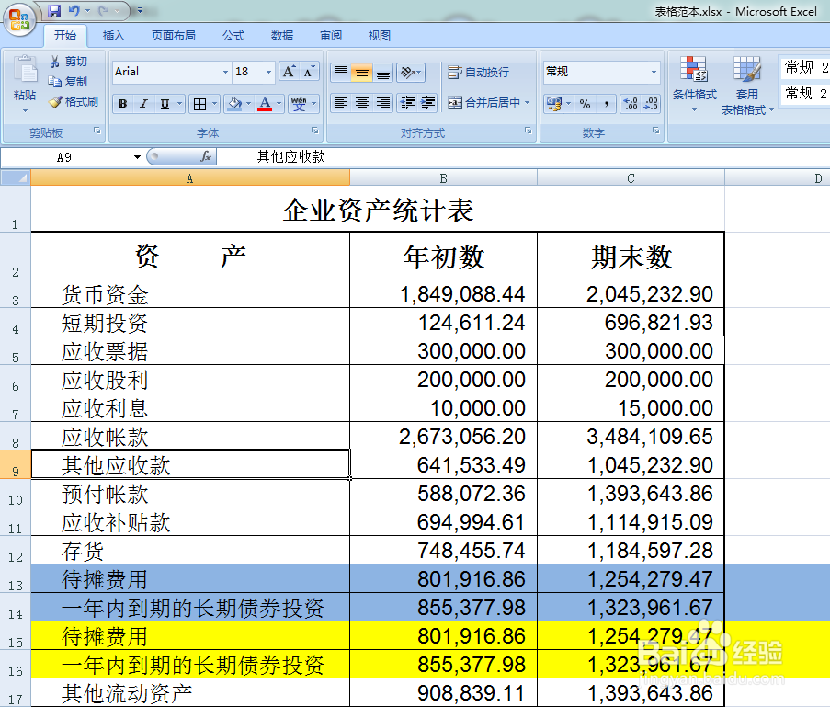Open the 常规 number format dropdown
830x707 pixels.
click(654, 72)
